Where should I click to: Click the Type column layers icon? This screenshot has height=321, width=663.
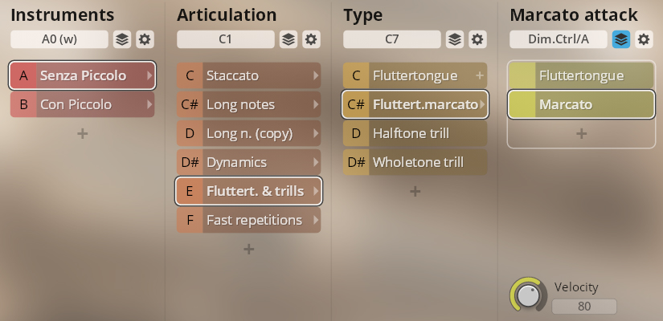click(454, 39)
